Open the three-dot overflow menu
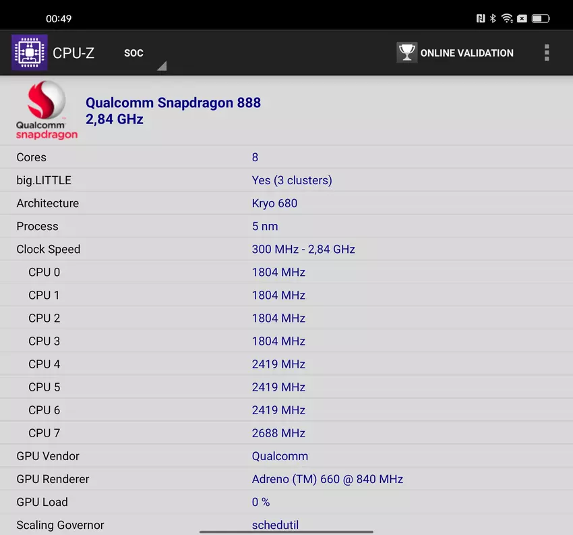Screen dimensions: 573x535 [546, 53]
